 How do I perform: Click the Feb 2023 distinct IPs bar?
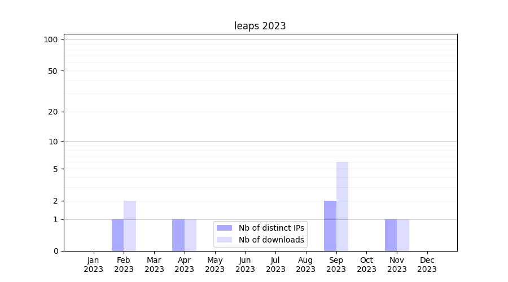(x=117, y=235)
